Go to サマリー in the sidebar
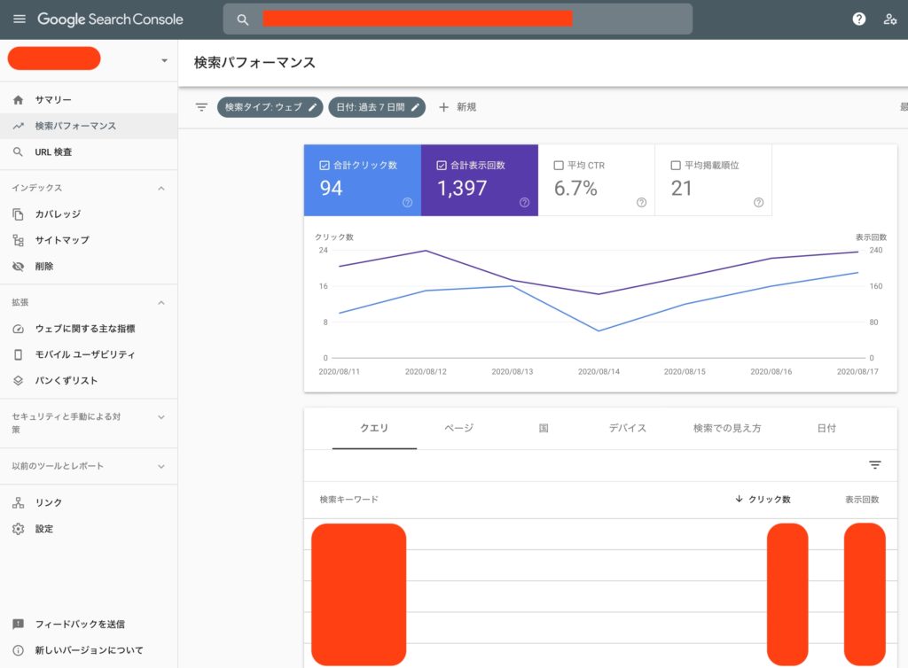This screenshot has height=668, width=908. 89,100
